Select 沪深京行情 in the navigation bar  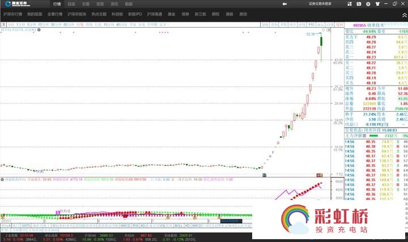tap(12, 14)
